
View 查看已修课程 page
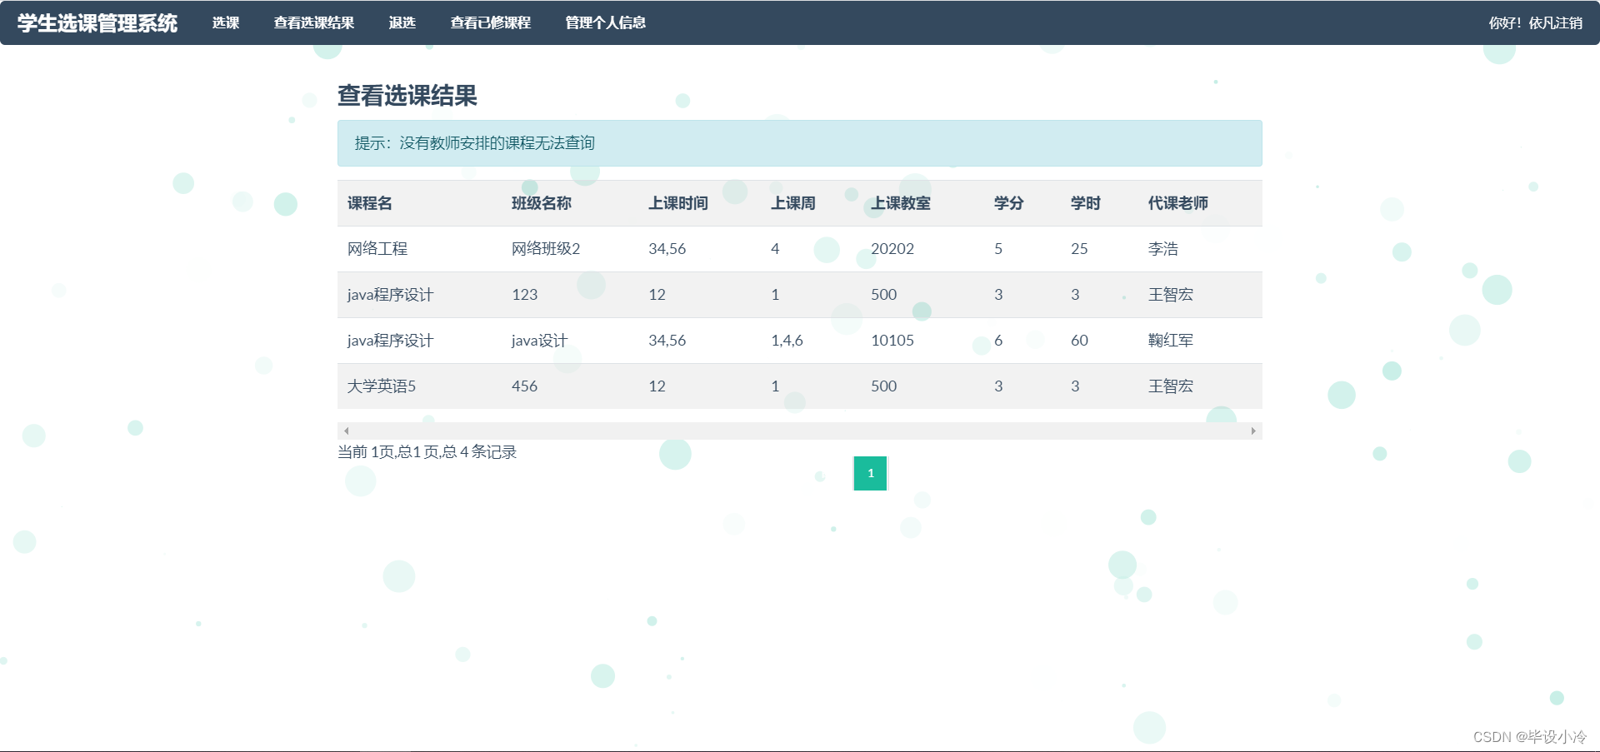coord(490,22)
